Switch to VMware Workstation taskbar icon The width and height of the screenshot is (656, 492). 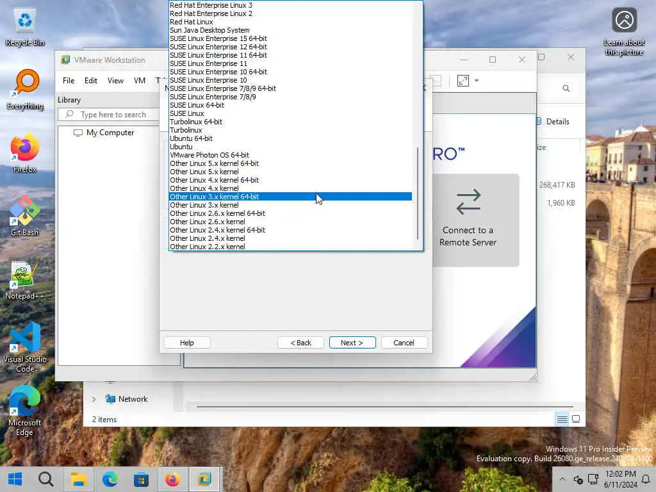coord(204,479)
